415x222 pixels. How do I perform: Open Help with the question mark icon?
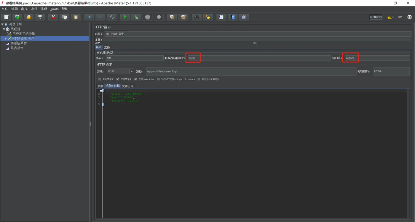click(232, 17)
